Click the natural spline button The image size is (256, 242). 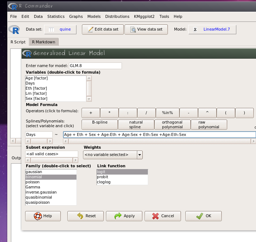pos(136,125)
